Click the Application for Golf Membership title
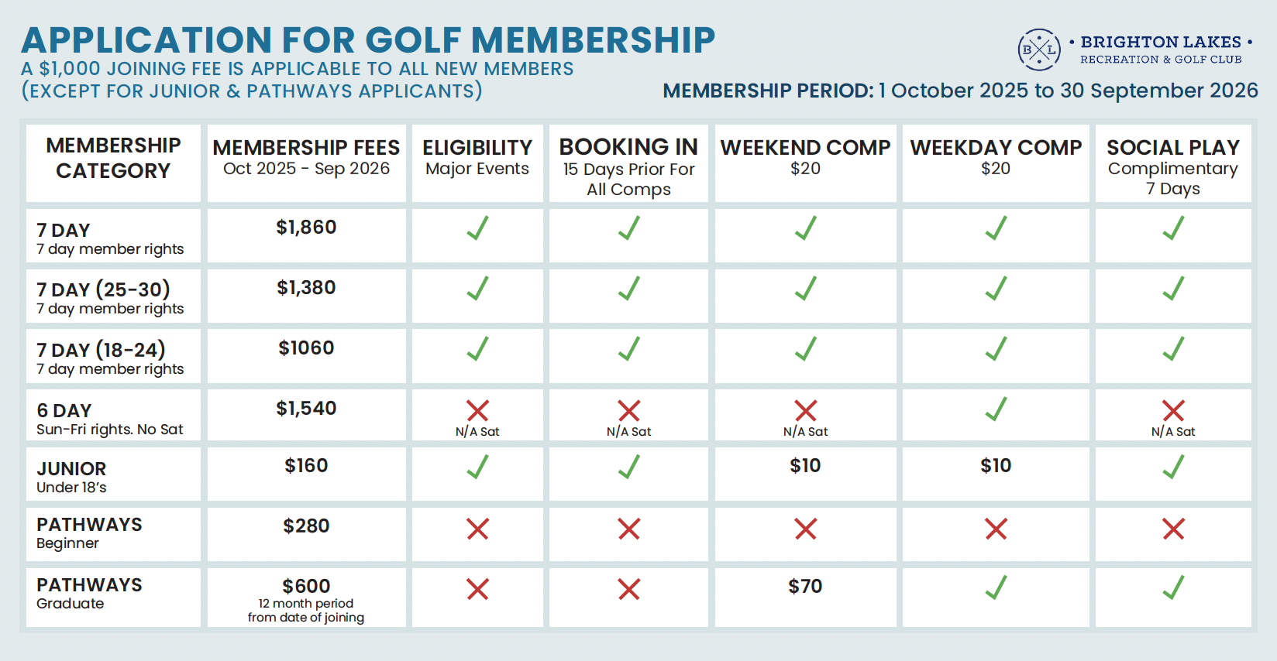1277x661 pixels. coord(368,40)
